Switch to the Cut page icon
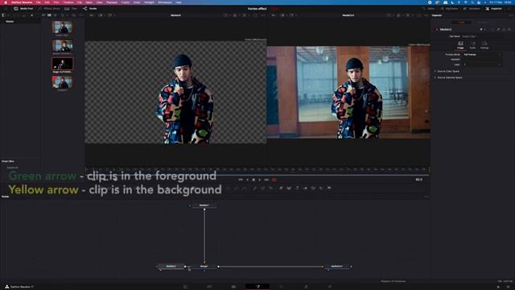Screen dimensions: 515x290 pos(209,287)
